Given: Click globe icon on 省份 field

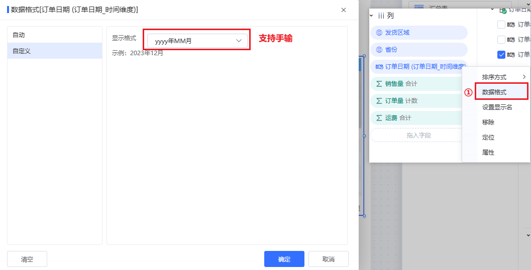Looking at the screenshot, I should click(x=379, y=50).
